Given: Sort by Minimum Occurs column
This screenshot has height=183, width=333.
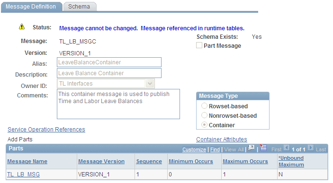Looking at the screenshot, I should [x=191, y=161].
